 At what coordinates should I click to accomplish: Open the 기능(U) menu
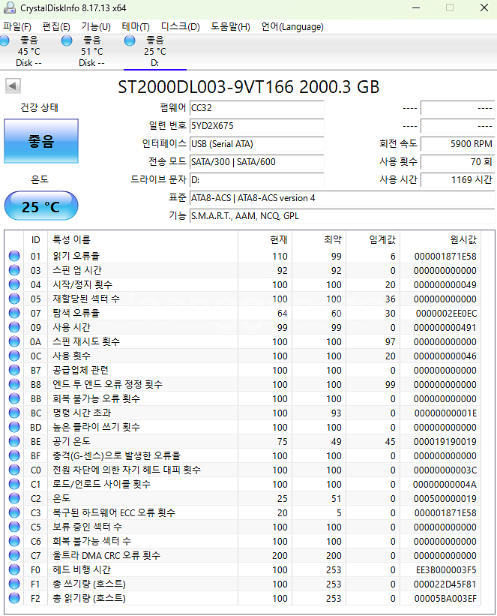(x=96, y=27)
